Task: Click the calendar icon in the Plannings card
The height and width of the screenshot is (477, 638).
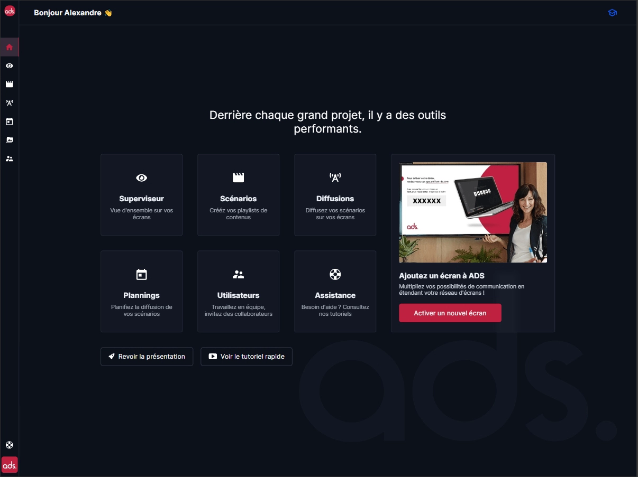Action: point(141,274)
